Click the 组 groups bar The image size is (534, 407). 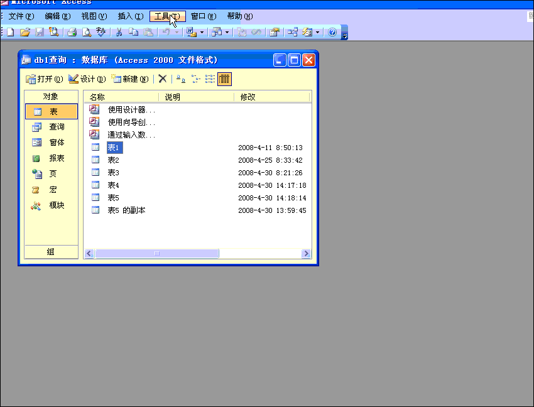[51, 252]
